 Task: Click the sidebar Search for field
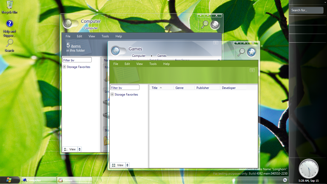tap(307, 10)
